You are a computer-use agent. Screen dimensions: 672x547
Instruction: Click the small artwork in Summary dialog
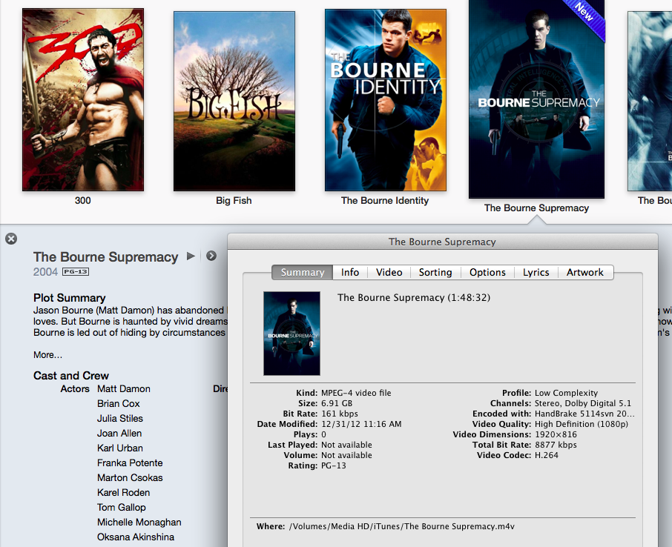click(x=291, y=334)
